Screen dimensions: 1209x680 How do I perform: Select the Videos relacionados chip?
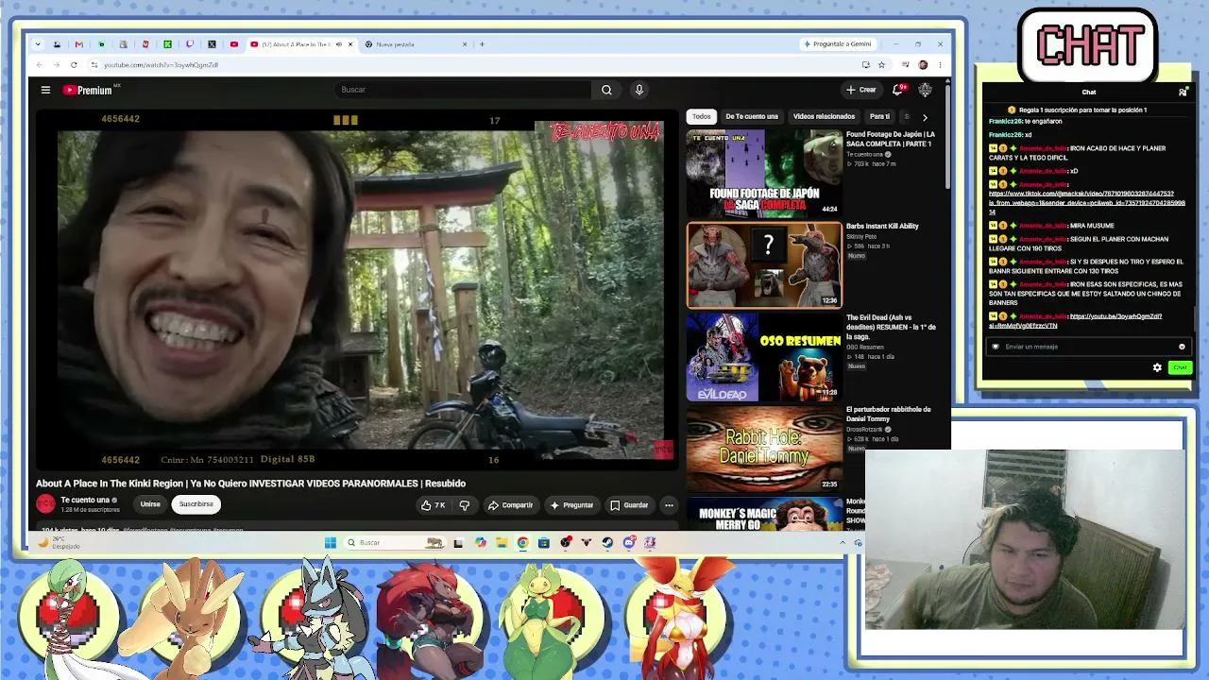(824, 116)
